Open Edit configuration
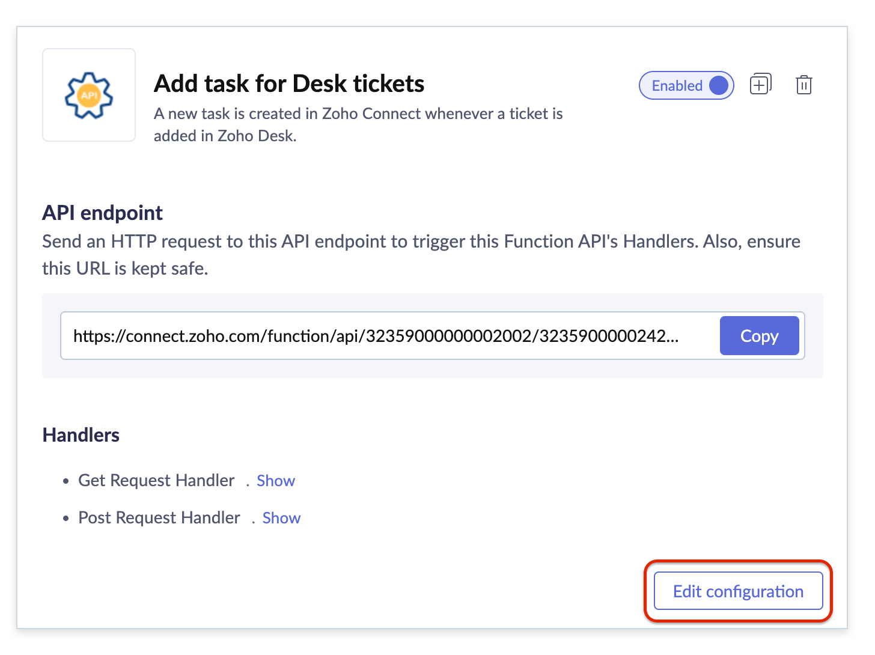This screenshot has height=655, width=875. (x=738, y=591)
